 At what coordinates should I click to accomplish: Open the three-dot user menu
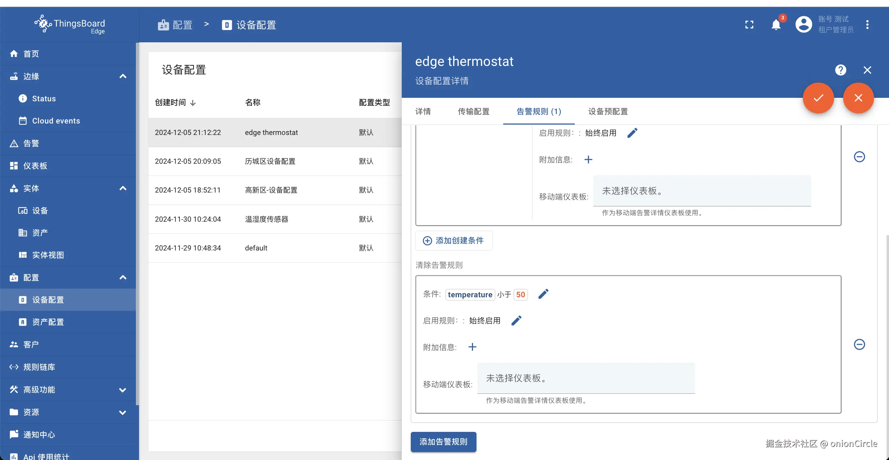coord(867,25)
